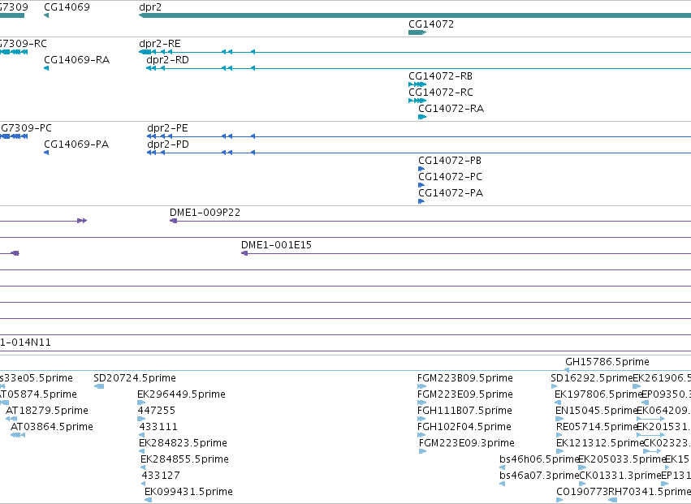
Task: Click the dpr2-RE transcript label
Action: (x=159, y=44)
